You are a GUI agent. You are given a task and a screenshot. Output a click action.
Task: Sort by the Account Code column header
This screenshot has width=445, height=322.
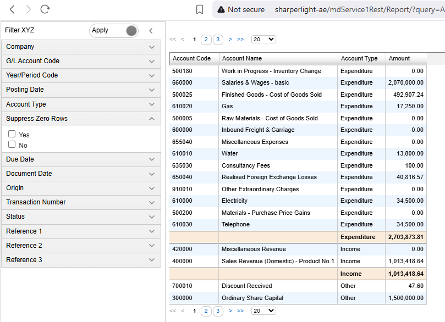[x=194, y=59]
